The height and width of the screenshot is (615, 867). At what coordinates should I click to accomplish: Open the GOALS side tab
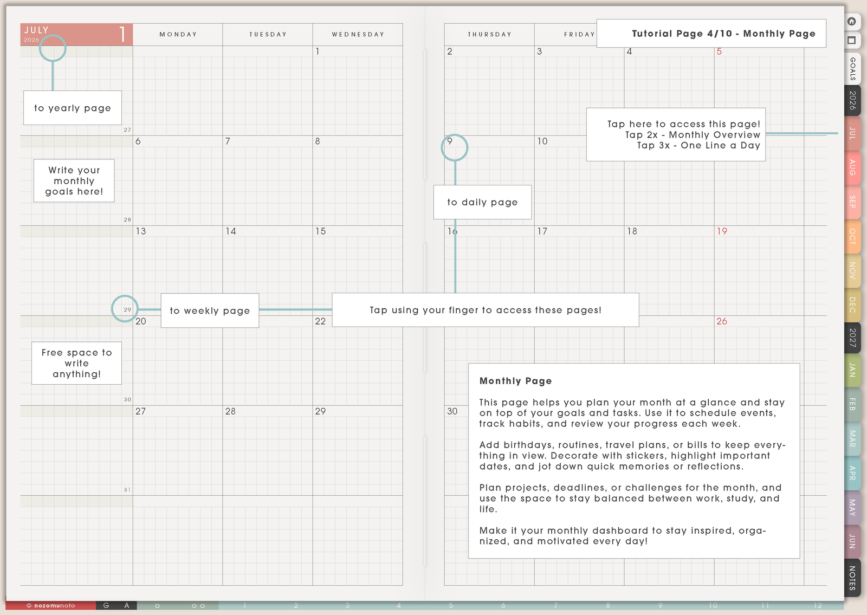click(852, 69)
